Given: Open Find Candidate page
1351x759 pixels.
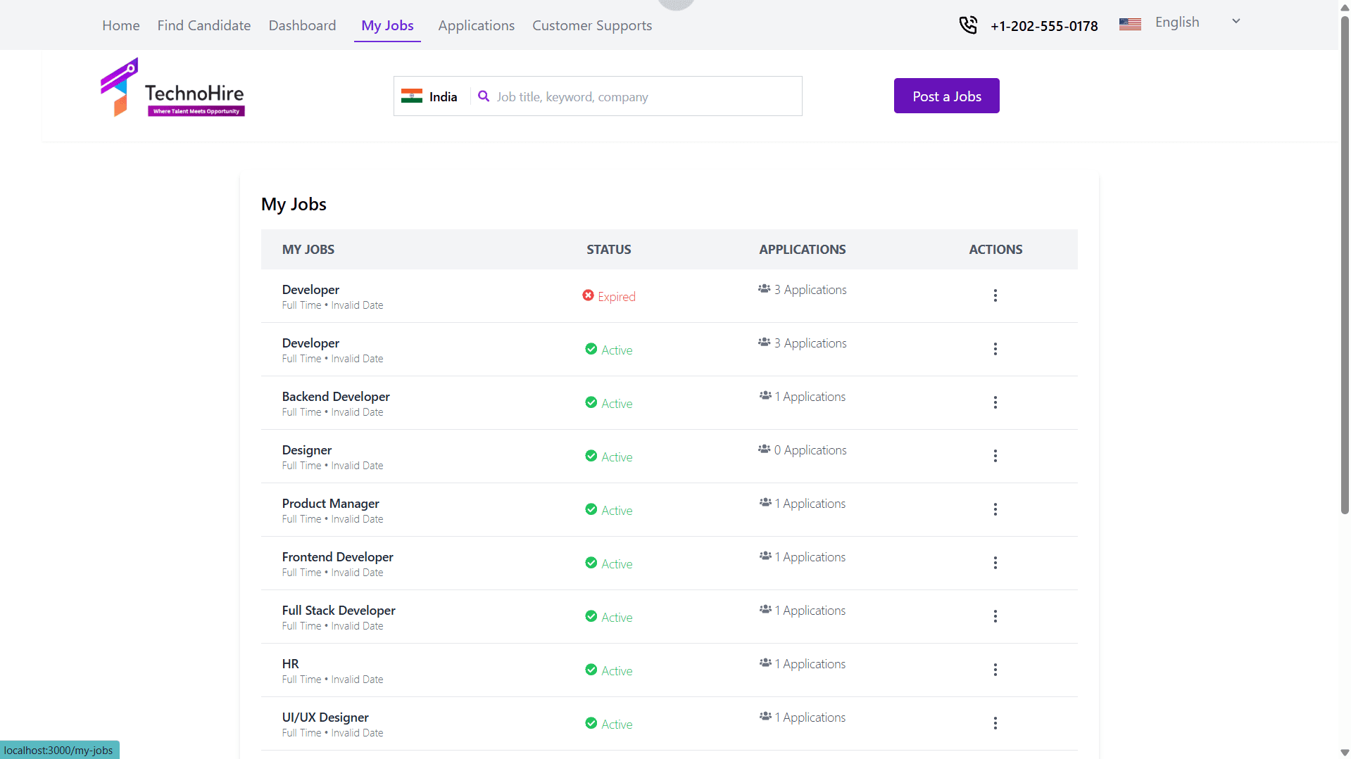Looking at the screenshot, I should [204, 25].
